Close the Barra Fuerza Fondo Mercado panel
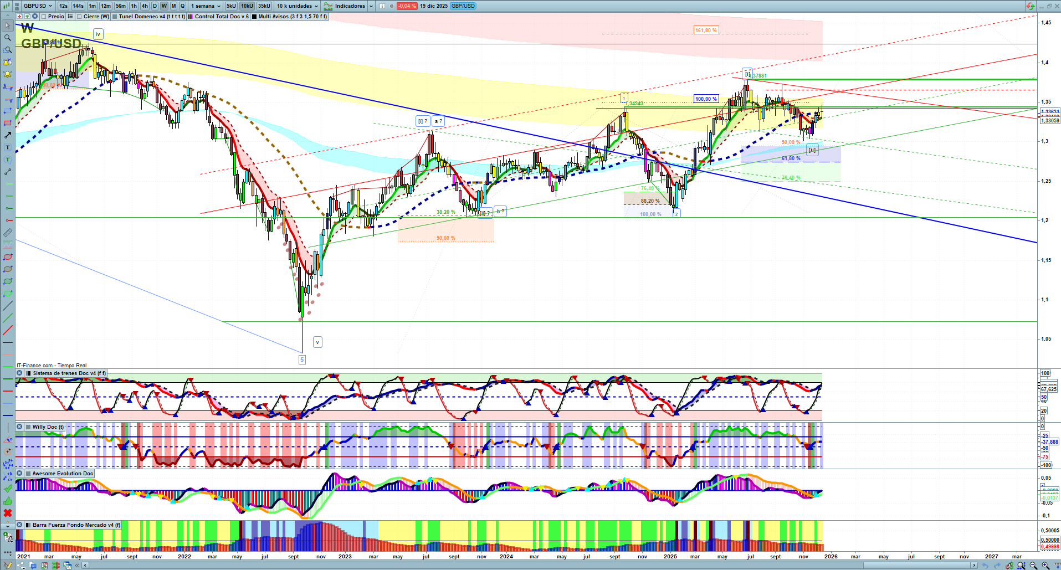1061x570 pixels. click(19, 525)
